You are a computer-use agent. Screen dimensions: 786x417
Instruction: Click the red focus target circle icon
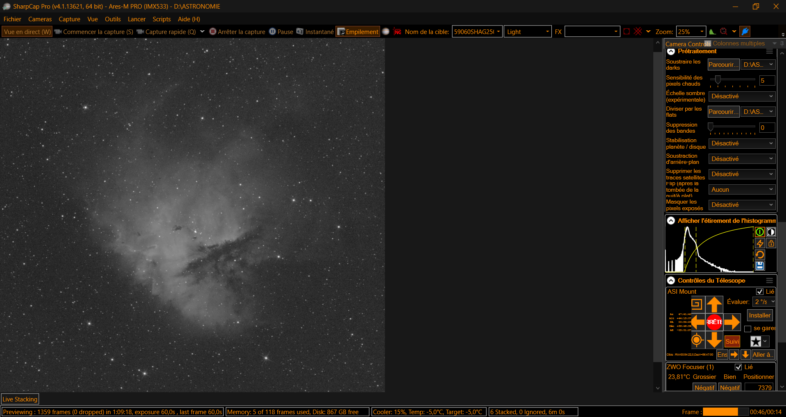coord(724,32)
